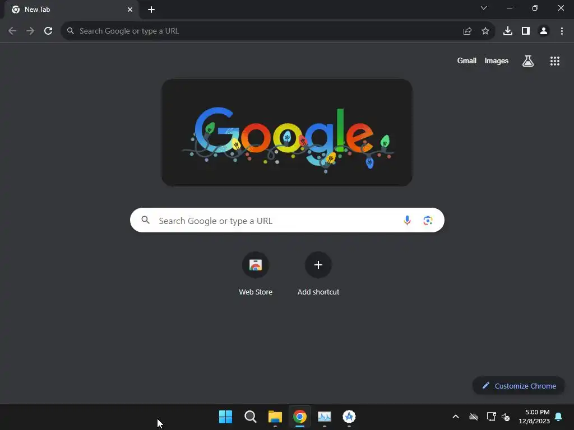The width and height of the screenshot is (574, 430).
Task: Open a new tab with plus button
Action: (x=151, y=10)
